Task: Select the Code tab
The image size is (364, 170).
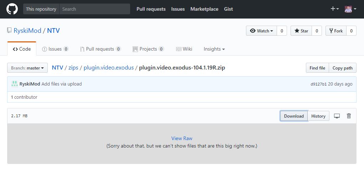Action: point(22,49)
